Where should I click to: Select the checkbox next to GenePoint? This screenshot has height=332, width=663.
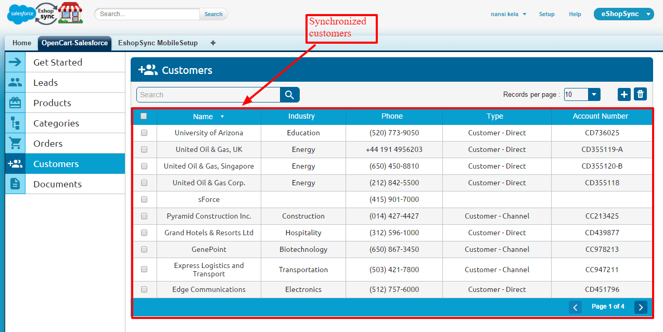144,249
